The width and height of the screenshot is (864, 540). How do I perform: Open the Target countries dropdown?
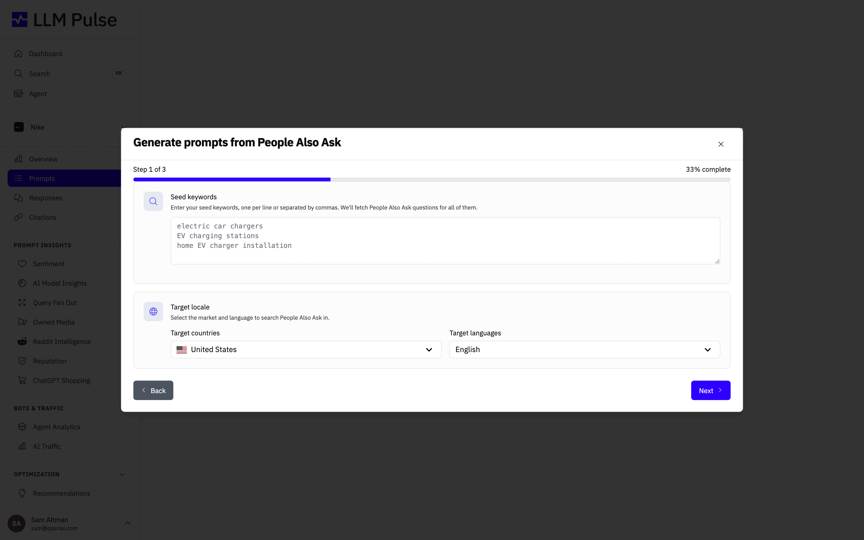(x=306, y=350)
